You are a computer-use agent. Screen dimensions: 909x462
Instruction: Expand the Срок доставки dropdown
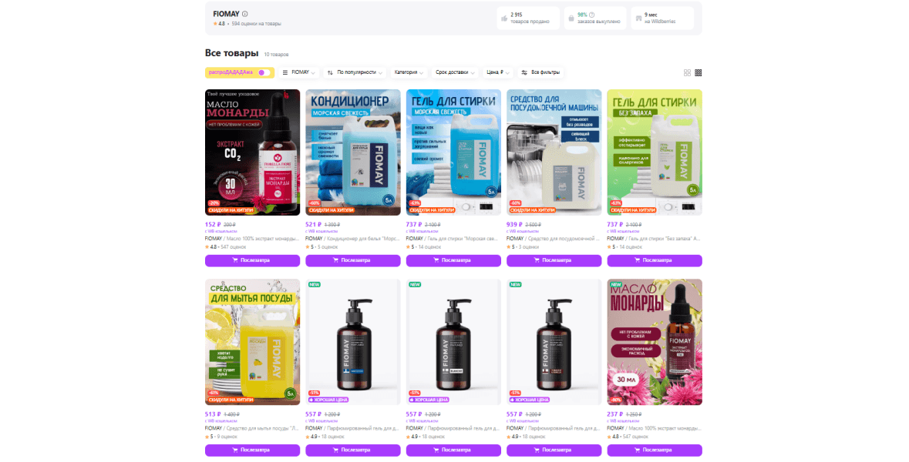[455, 73]
